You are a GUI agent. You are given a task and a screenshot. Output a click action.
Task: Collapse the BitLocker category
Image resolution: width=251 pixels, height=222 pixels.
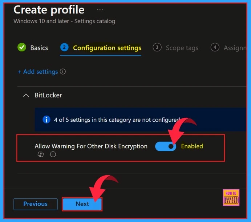26,95
